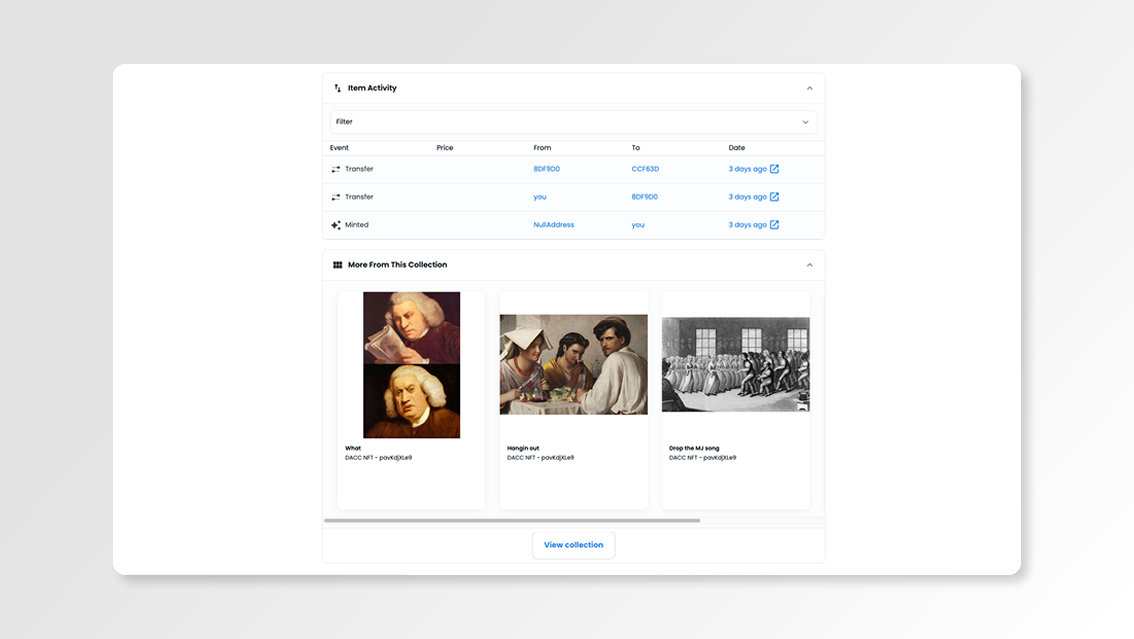Click the transfer icon in the row sent from you

pos(335,197)
